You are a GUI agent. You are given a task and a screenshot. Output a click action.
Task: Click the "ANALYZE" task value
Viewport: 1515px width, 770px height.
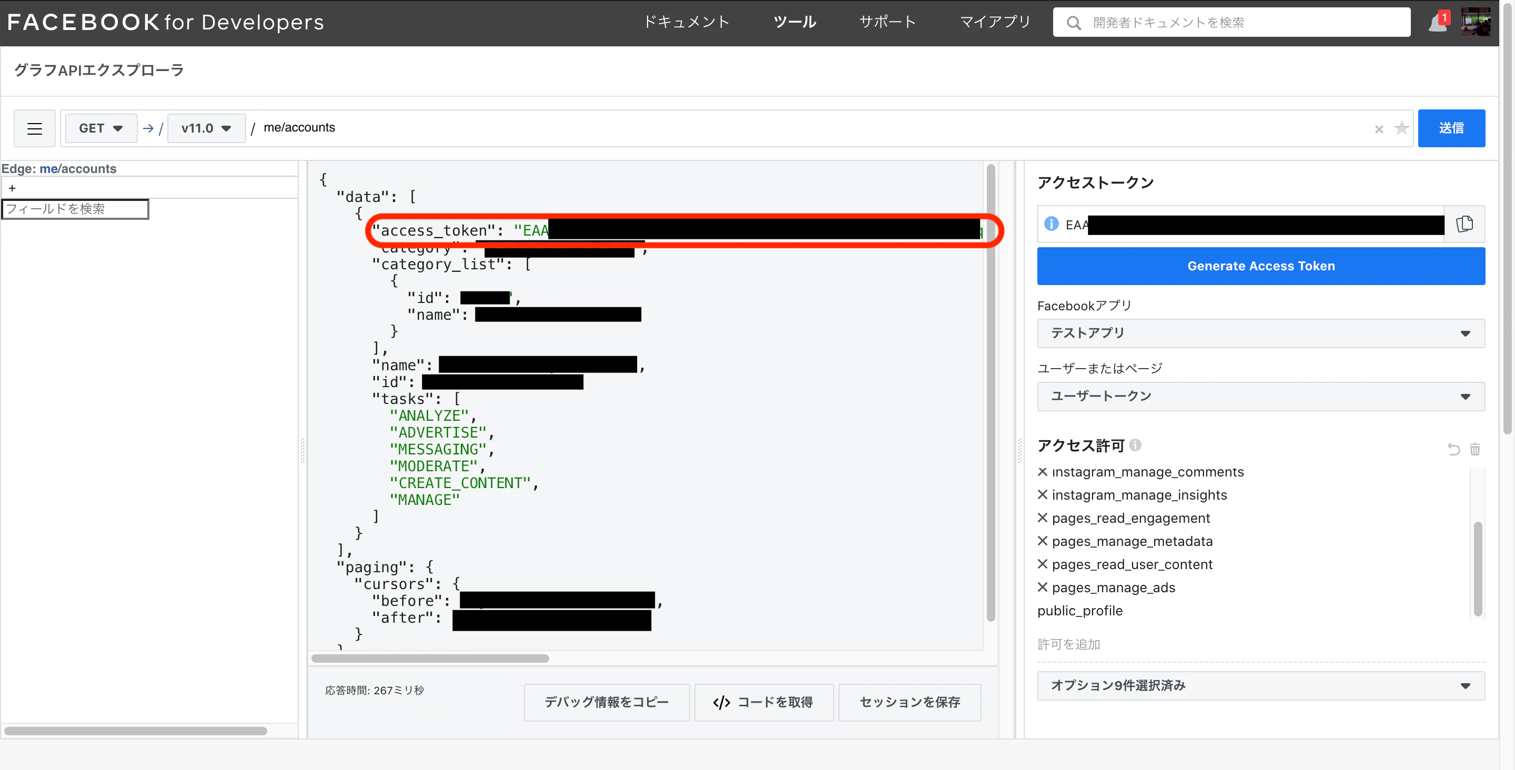429,416
